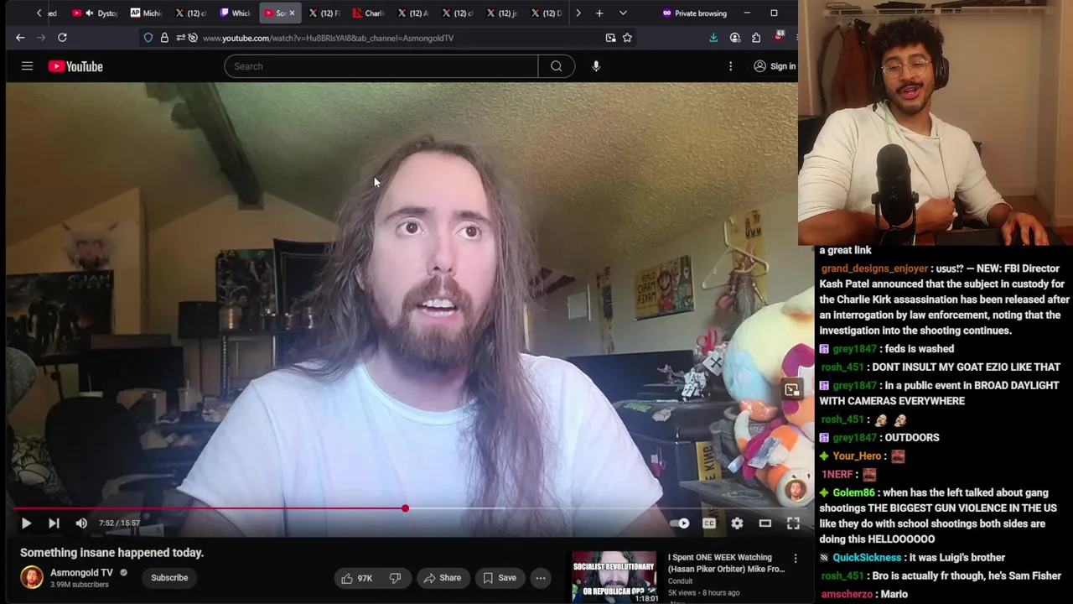This screenshot has height=604, width=1073.
Task: Like the video (97K)
Action: (357, 578)
